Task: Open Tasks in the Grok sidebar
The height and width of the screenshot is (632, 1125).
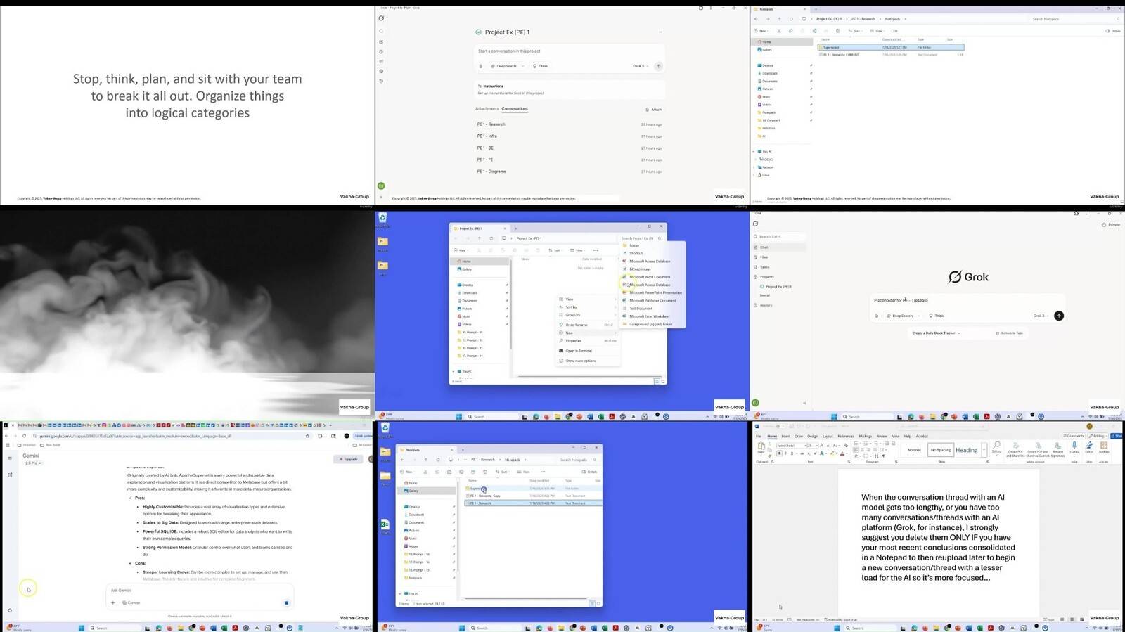Action: coord(764,267)
